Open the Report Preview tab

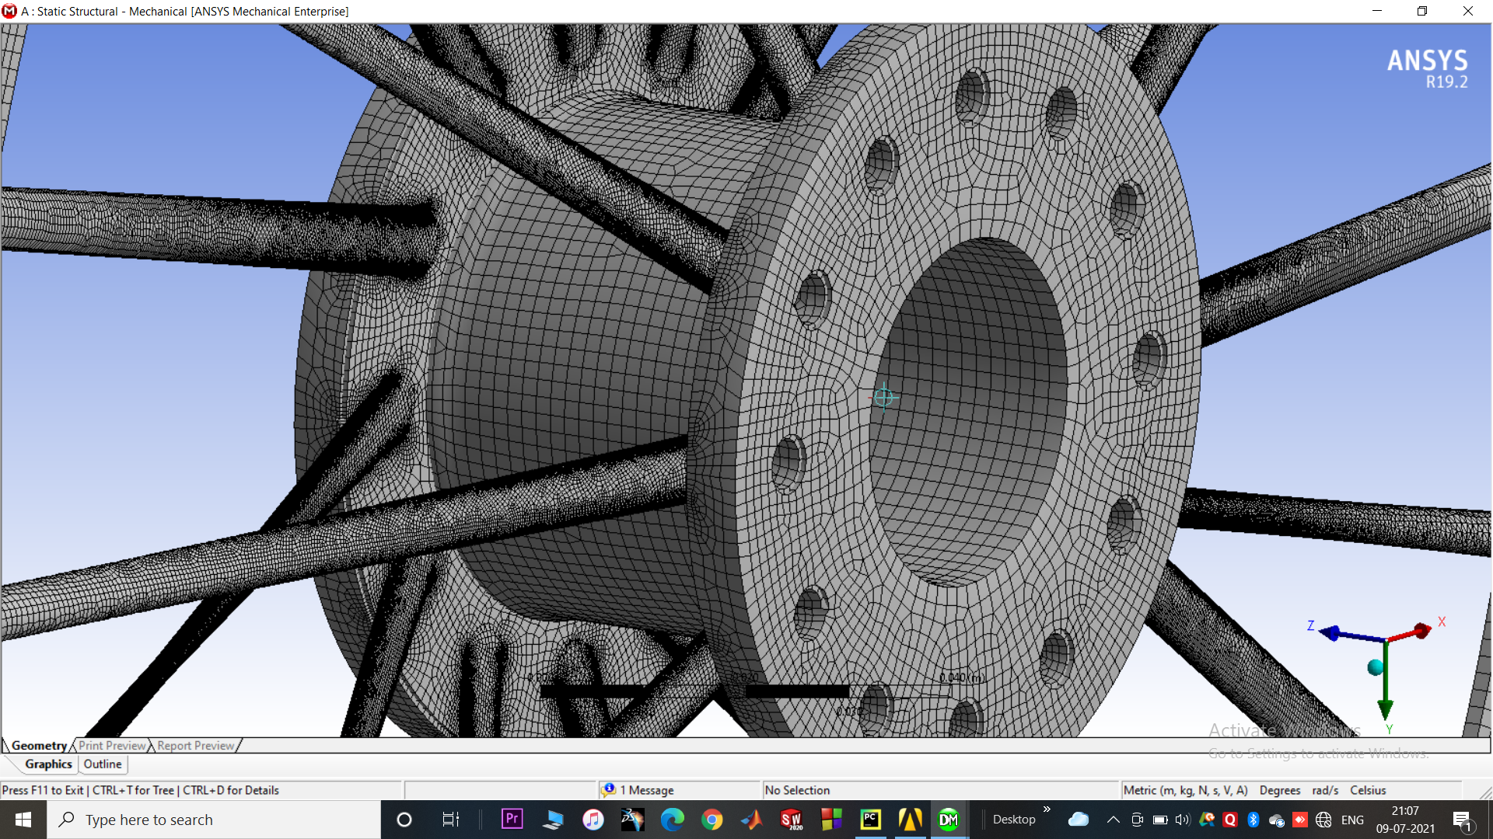(195, 746)
